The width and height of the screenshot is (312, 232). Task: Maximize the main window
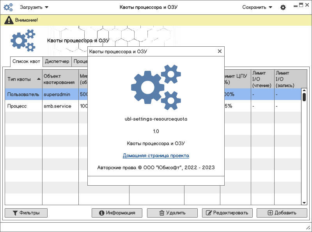coord(301,5)
